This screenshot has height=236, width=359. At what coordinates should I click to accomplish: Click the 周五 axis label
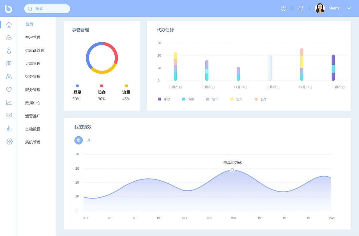pos(209,218)
